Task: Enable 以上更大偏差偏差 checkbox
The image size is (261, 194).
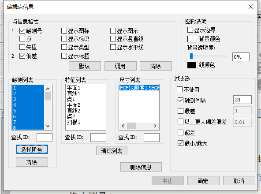Action: coord(180,122)
